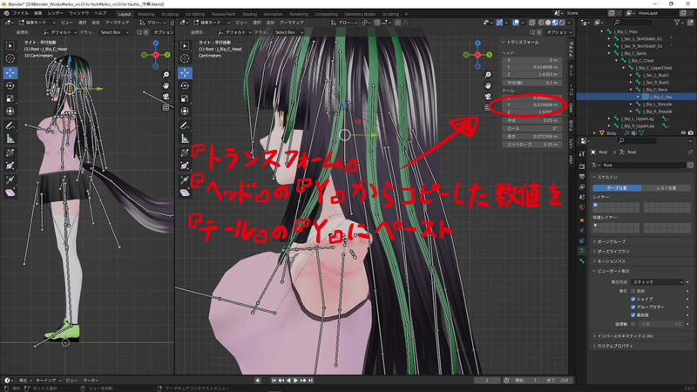Pin the properties editor context
This screenshot has width=697, height=392.
coord(690,152)
